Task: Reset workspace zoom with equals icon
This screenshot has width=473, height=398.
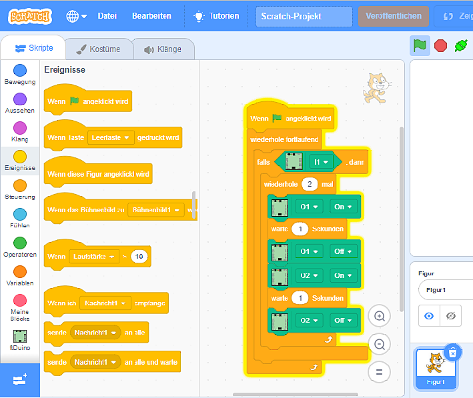Action: click(x=379, y=372)
